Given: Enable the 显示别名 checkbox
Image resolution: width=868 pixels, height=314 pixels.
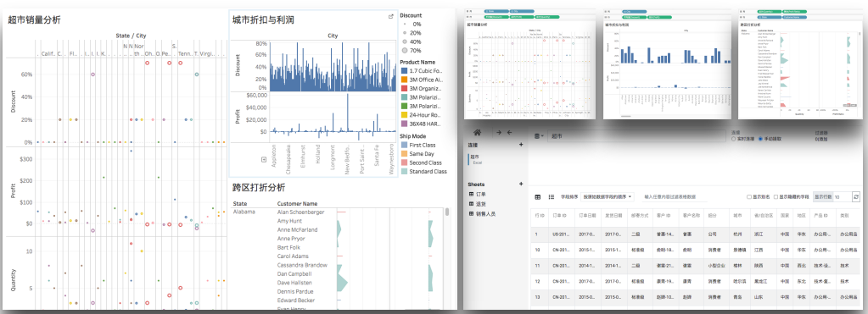Looking at the screenshot, I should [749, 196].
